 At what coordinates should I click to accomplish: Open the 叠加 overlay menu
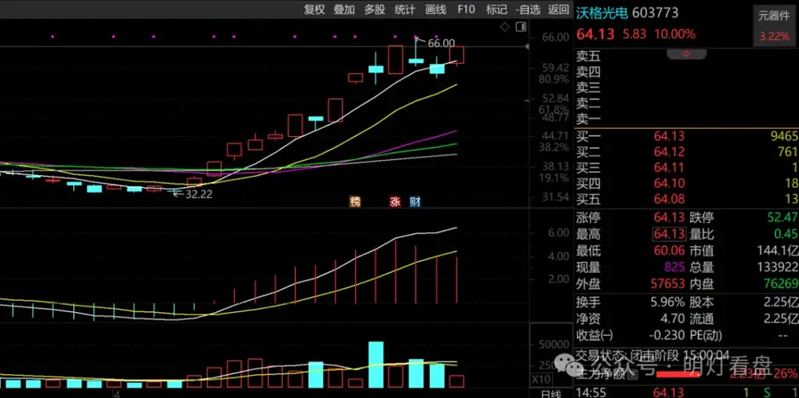(x=345, y=10)
